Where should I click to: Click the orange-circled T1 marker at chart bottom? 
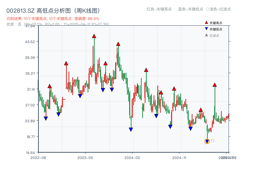click(207, 141)
